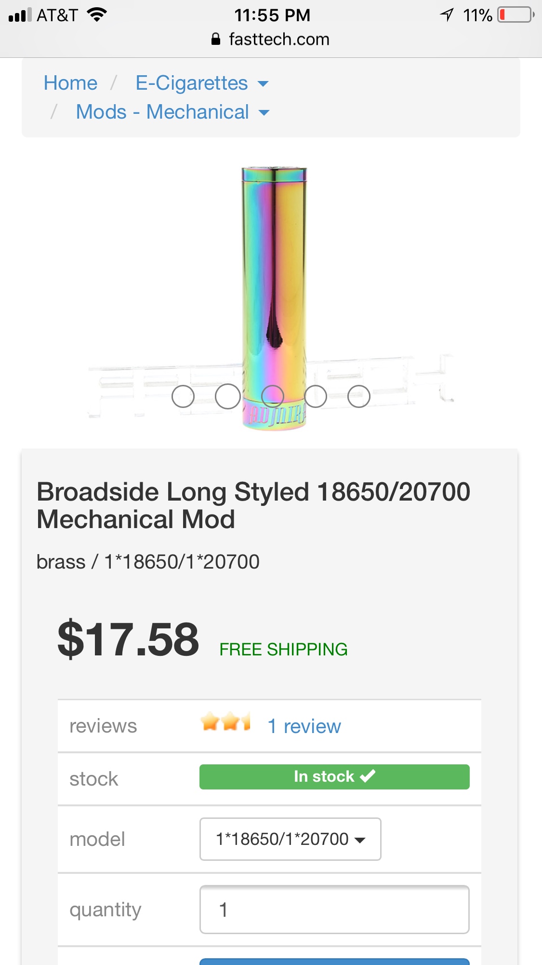Select the fifth image carousel dot
Image resolution: width=542 pixels, height=965 pixels.
pyautogui.click(x=359, y=396)
